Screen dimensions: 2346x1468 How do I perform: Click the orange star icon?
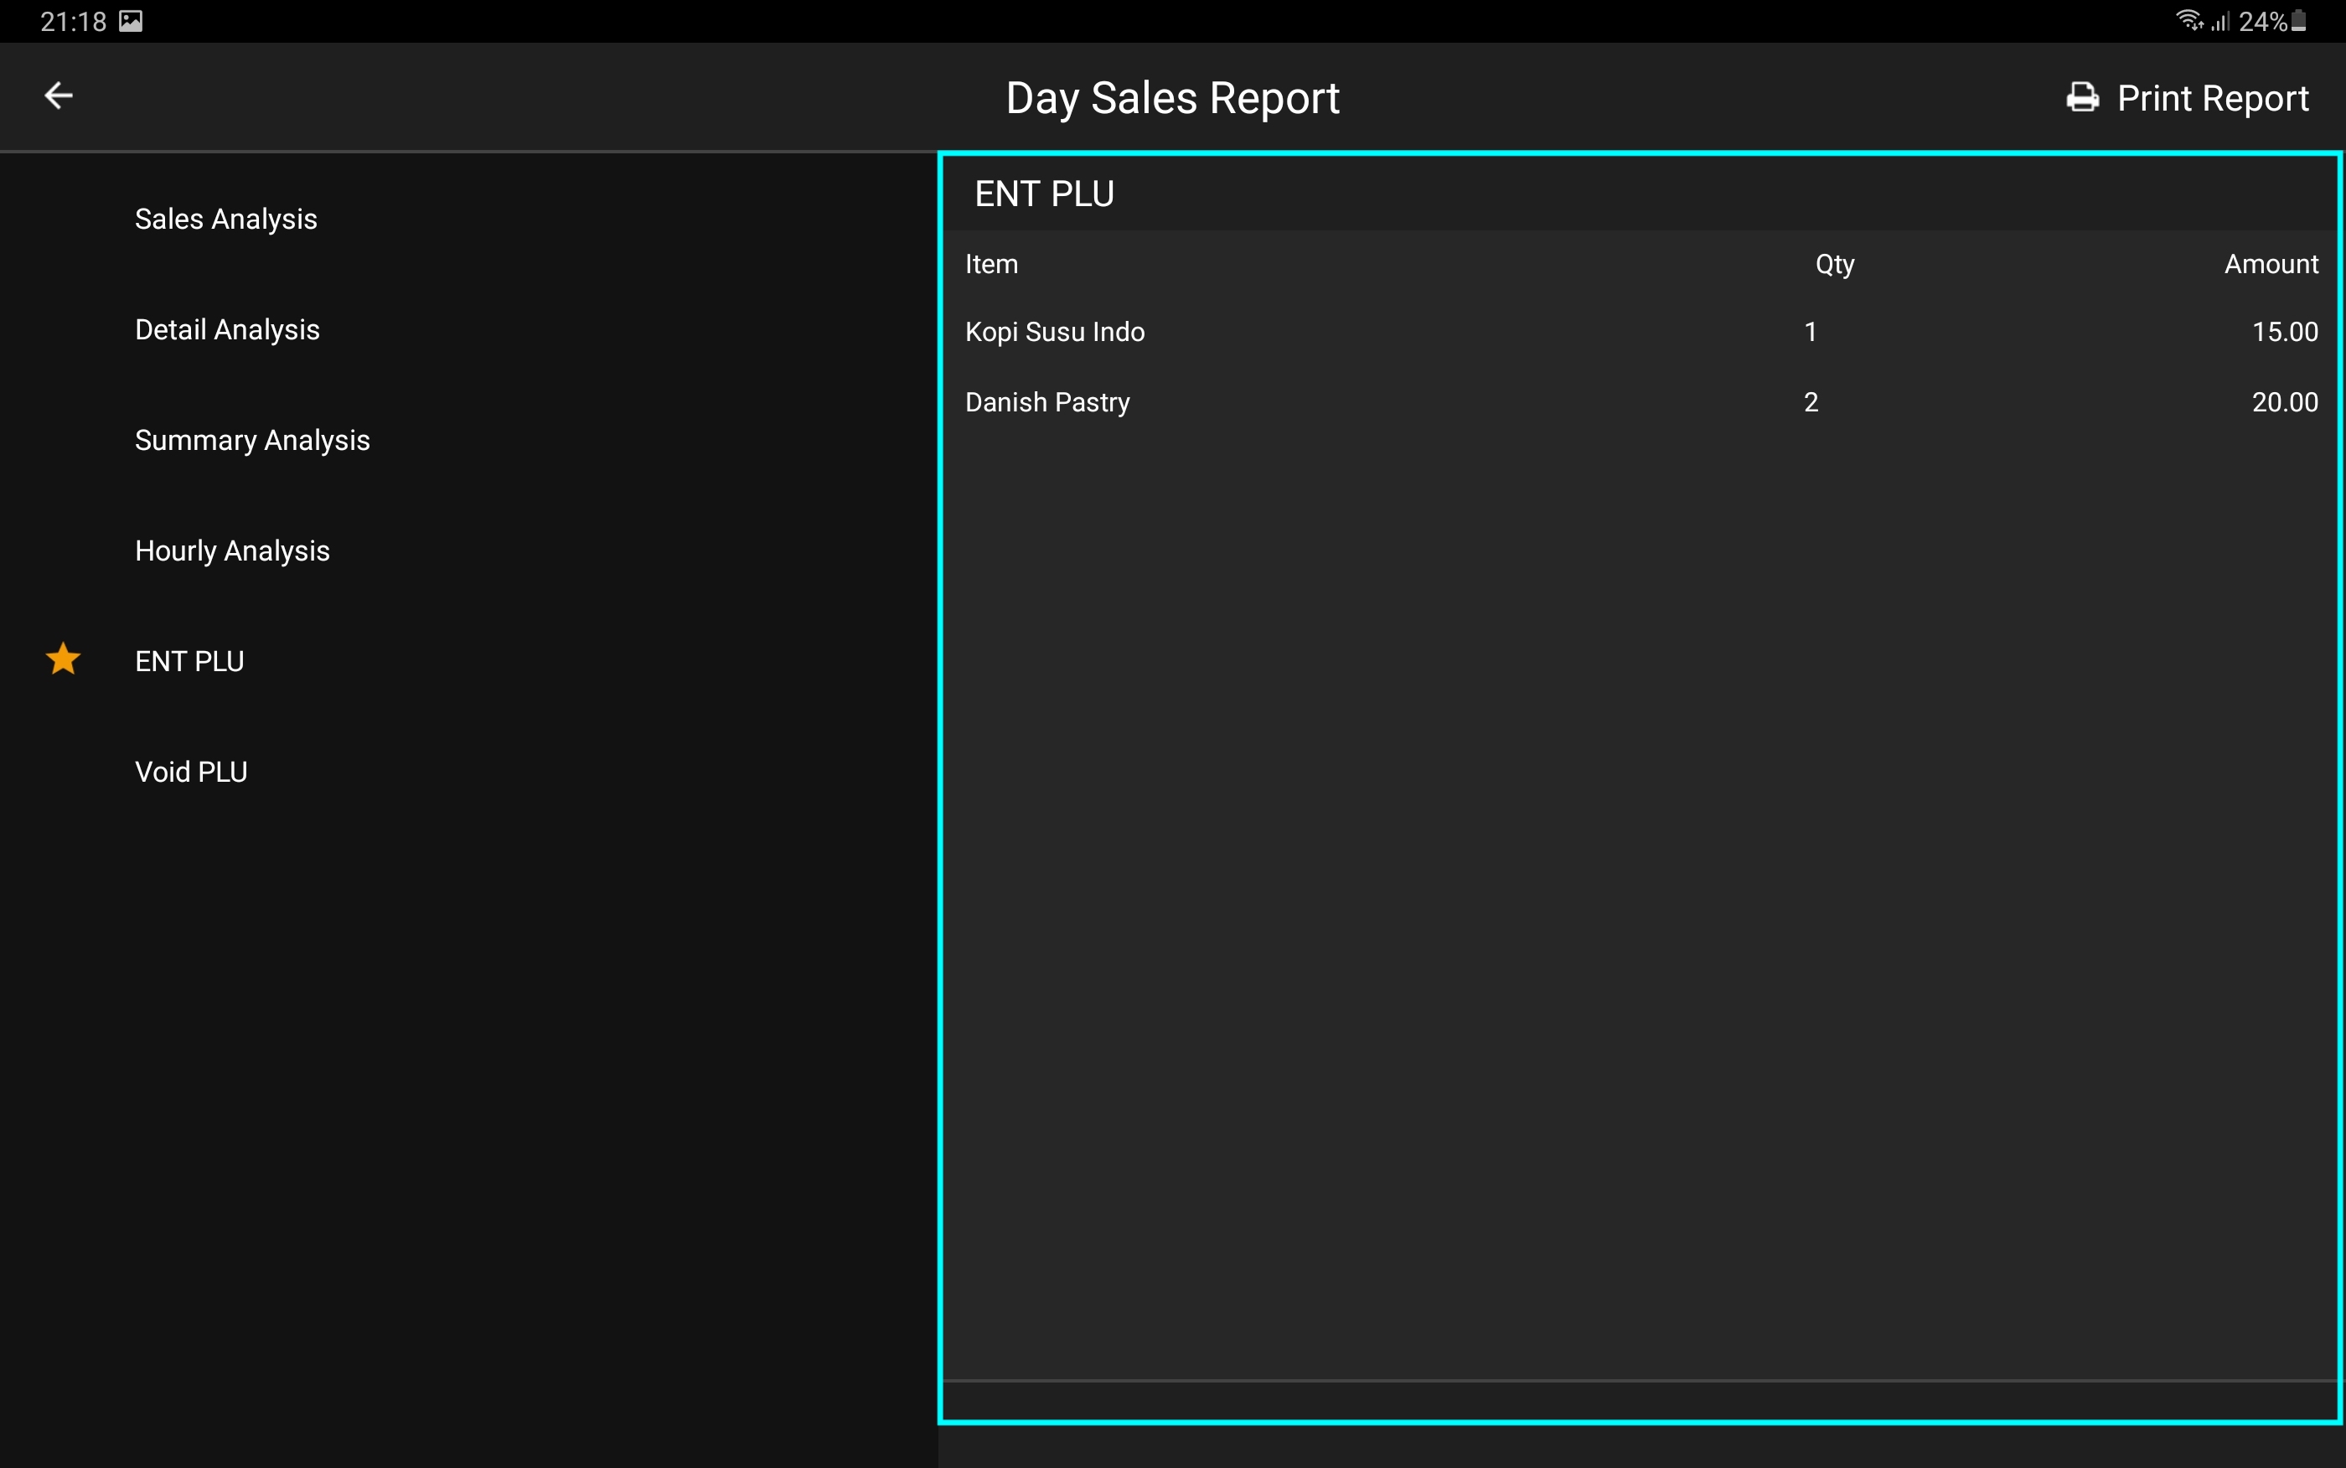pos(63,659)
